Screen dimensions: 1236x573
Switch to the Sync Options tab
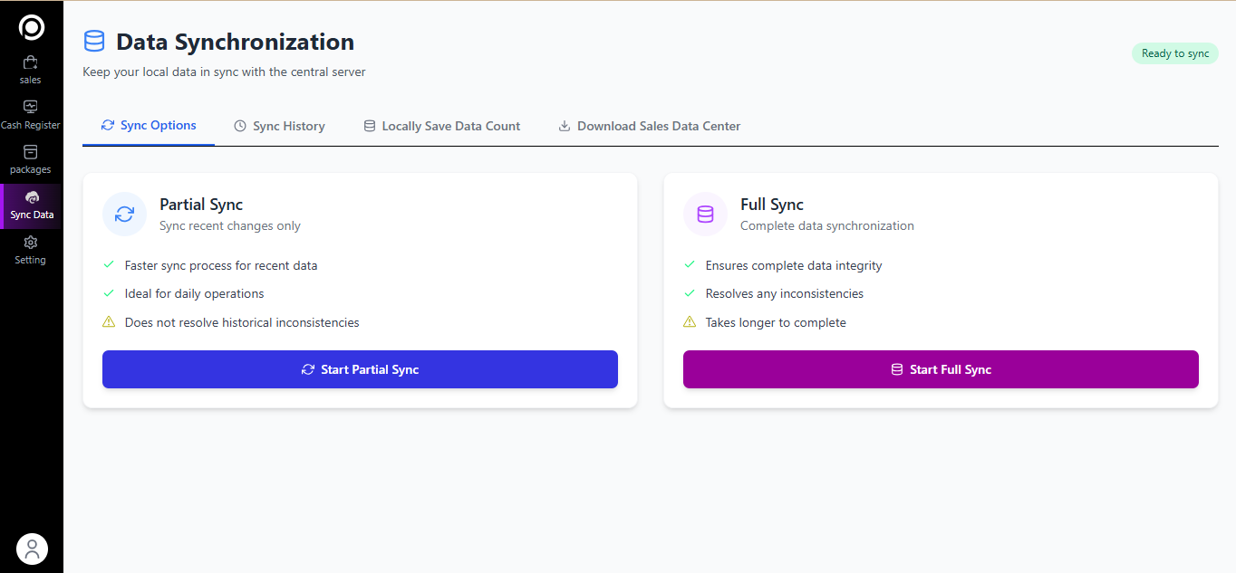149,126
